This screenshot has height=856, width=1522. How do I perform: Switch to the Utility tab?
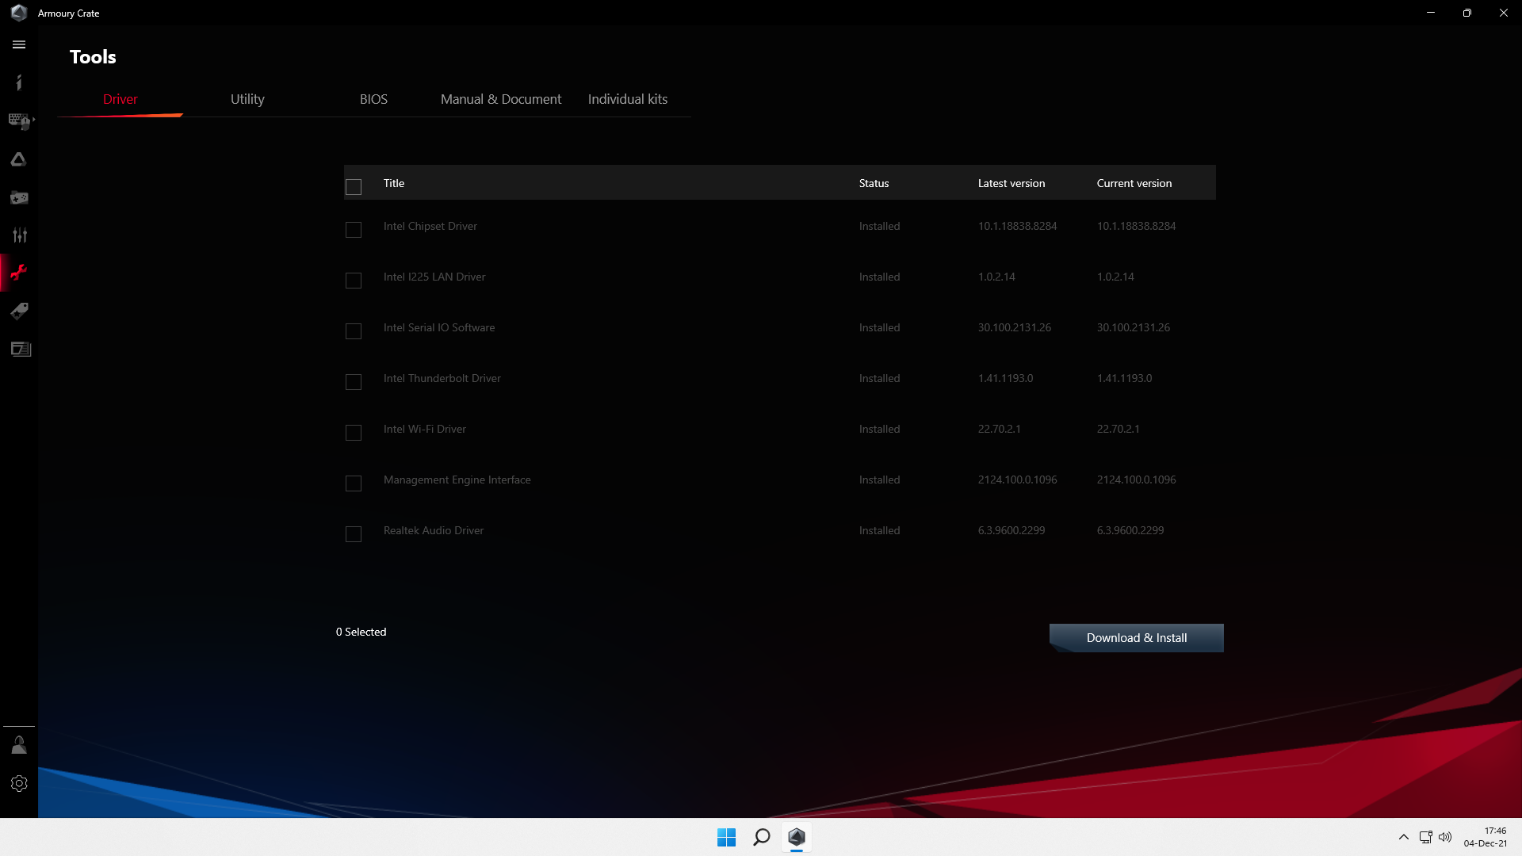click(247, 99)
